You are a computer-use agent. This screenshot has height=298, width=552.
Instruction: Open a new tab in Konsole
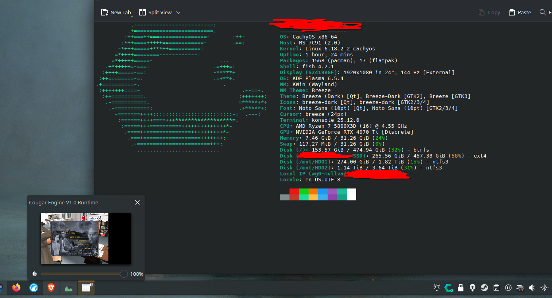(x=116, y=12)
